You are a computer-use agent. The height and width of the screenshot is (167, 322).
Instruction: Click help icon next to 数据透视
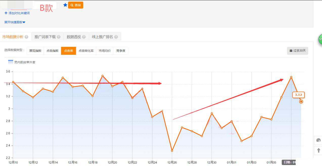[x=84, y=37]
